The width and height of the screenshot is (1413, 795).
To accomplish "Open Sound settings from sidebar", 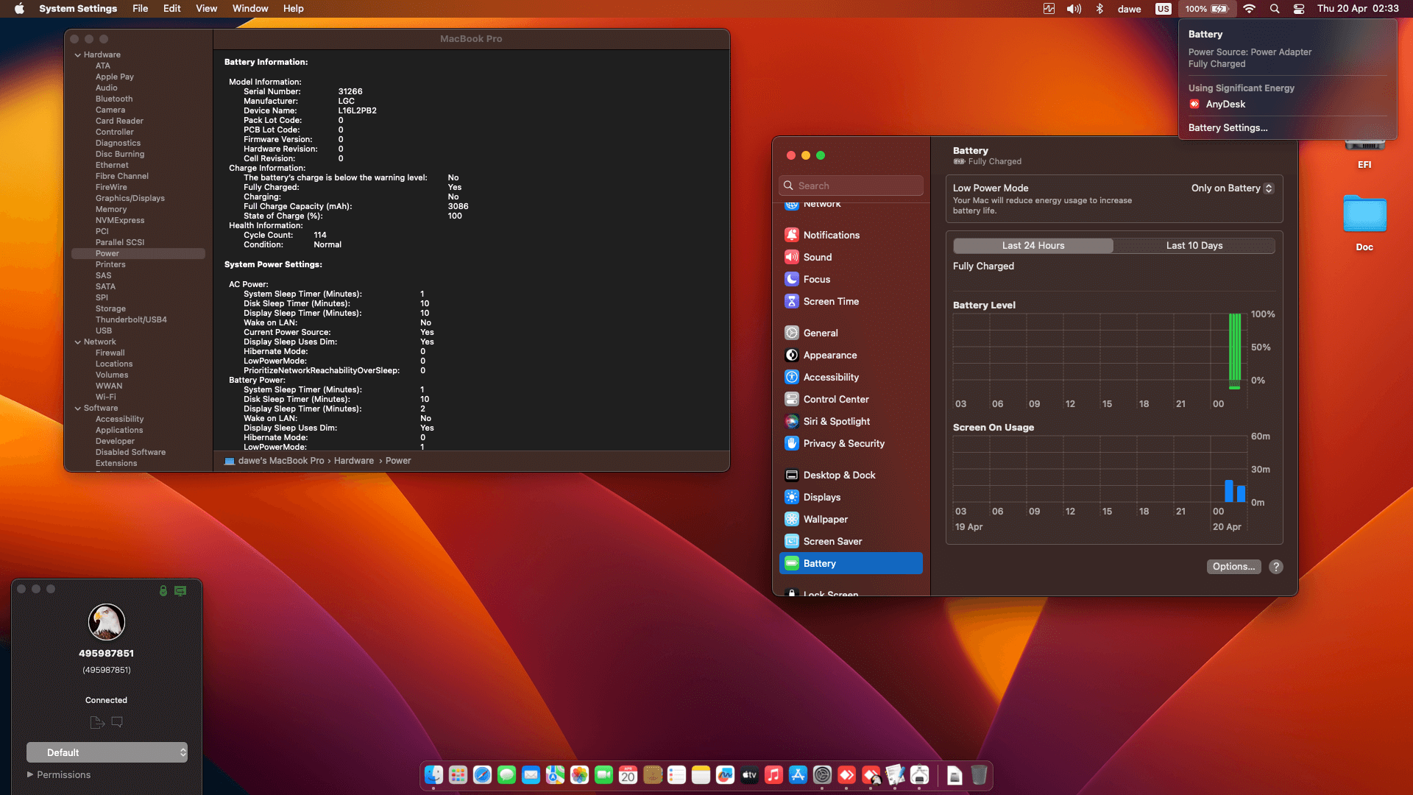I will (817, 257).
